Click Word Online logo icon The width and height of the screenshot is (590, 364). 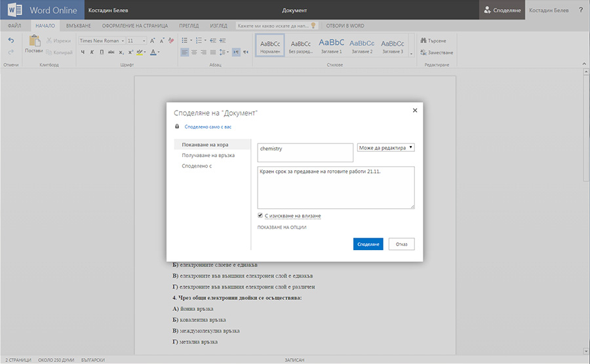(14, 10)
